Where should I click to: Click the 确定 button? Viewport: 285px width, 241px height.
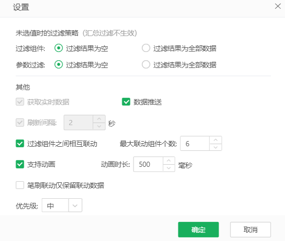pos(198,230)
